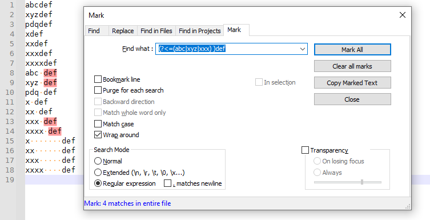
Task: Open the Find what history dropdown arrow
Action: (303, 49)
